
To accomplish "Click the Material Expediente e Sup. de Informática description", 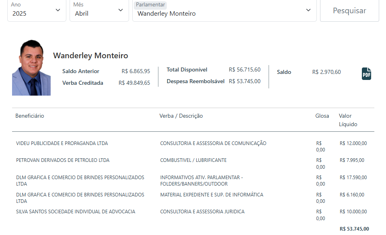I will pos(211,195).
